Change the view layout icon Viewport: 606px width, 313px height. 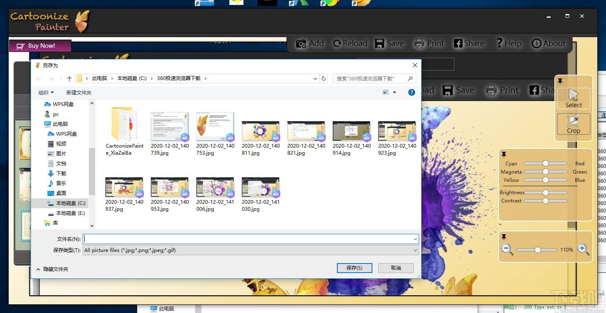click(386, 92)
